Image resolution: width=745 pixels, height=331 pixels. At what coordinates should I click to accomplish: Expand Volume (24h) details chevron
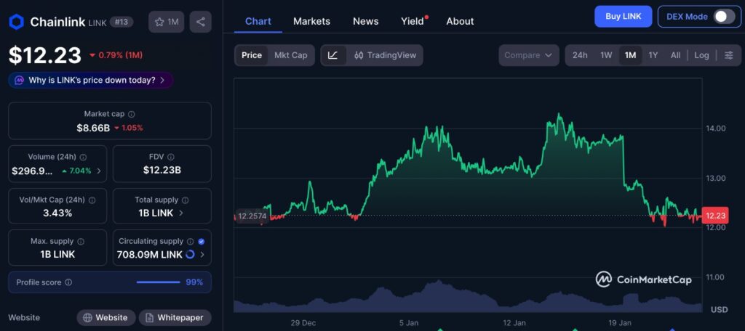pos(99,171)
